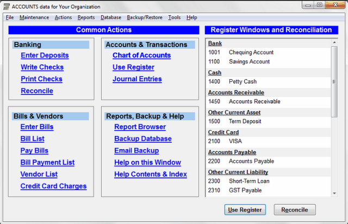The width and height of the screenshot is (348, 224).
Task: Click the Journal Entries link
Action: coord(137,79)
